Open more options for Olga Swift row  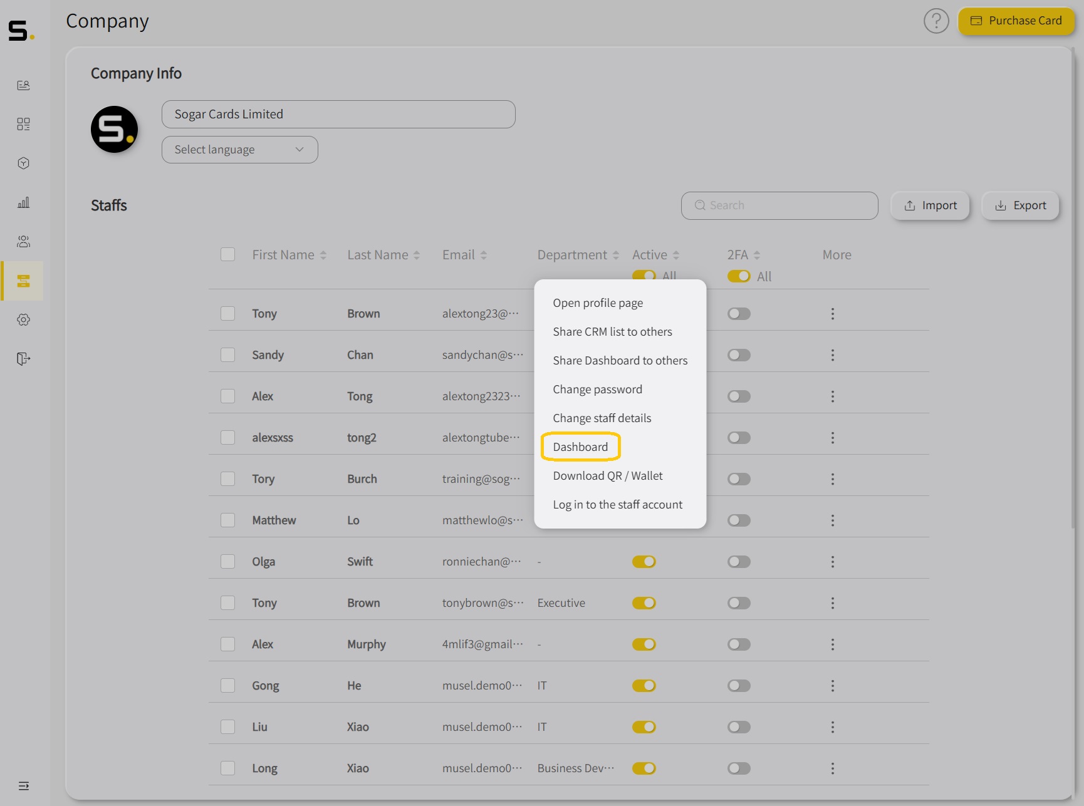[832, 562]
